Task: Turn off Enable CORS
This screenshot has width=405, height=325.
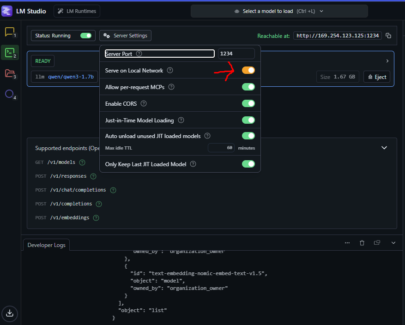Action: point(248,103)
